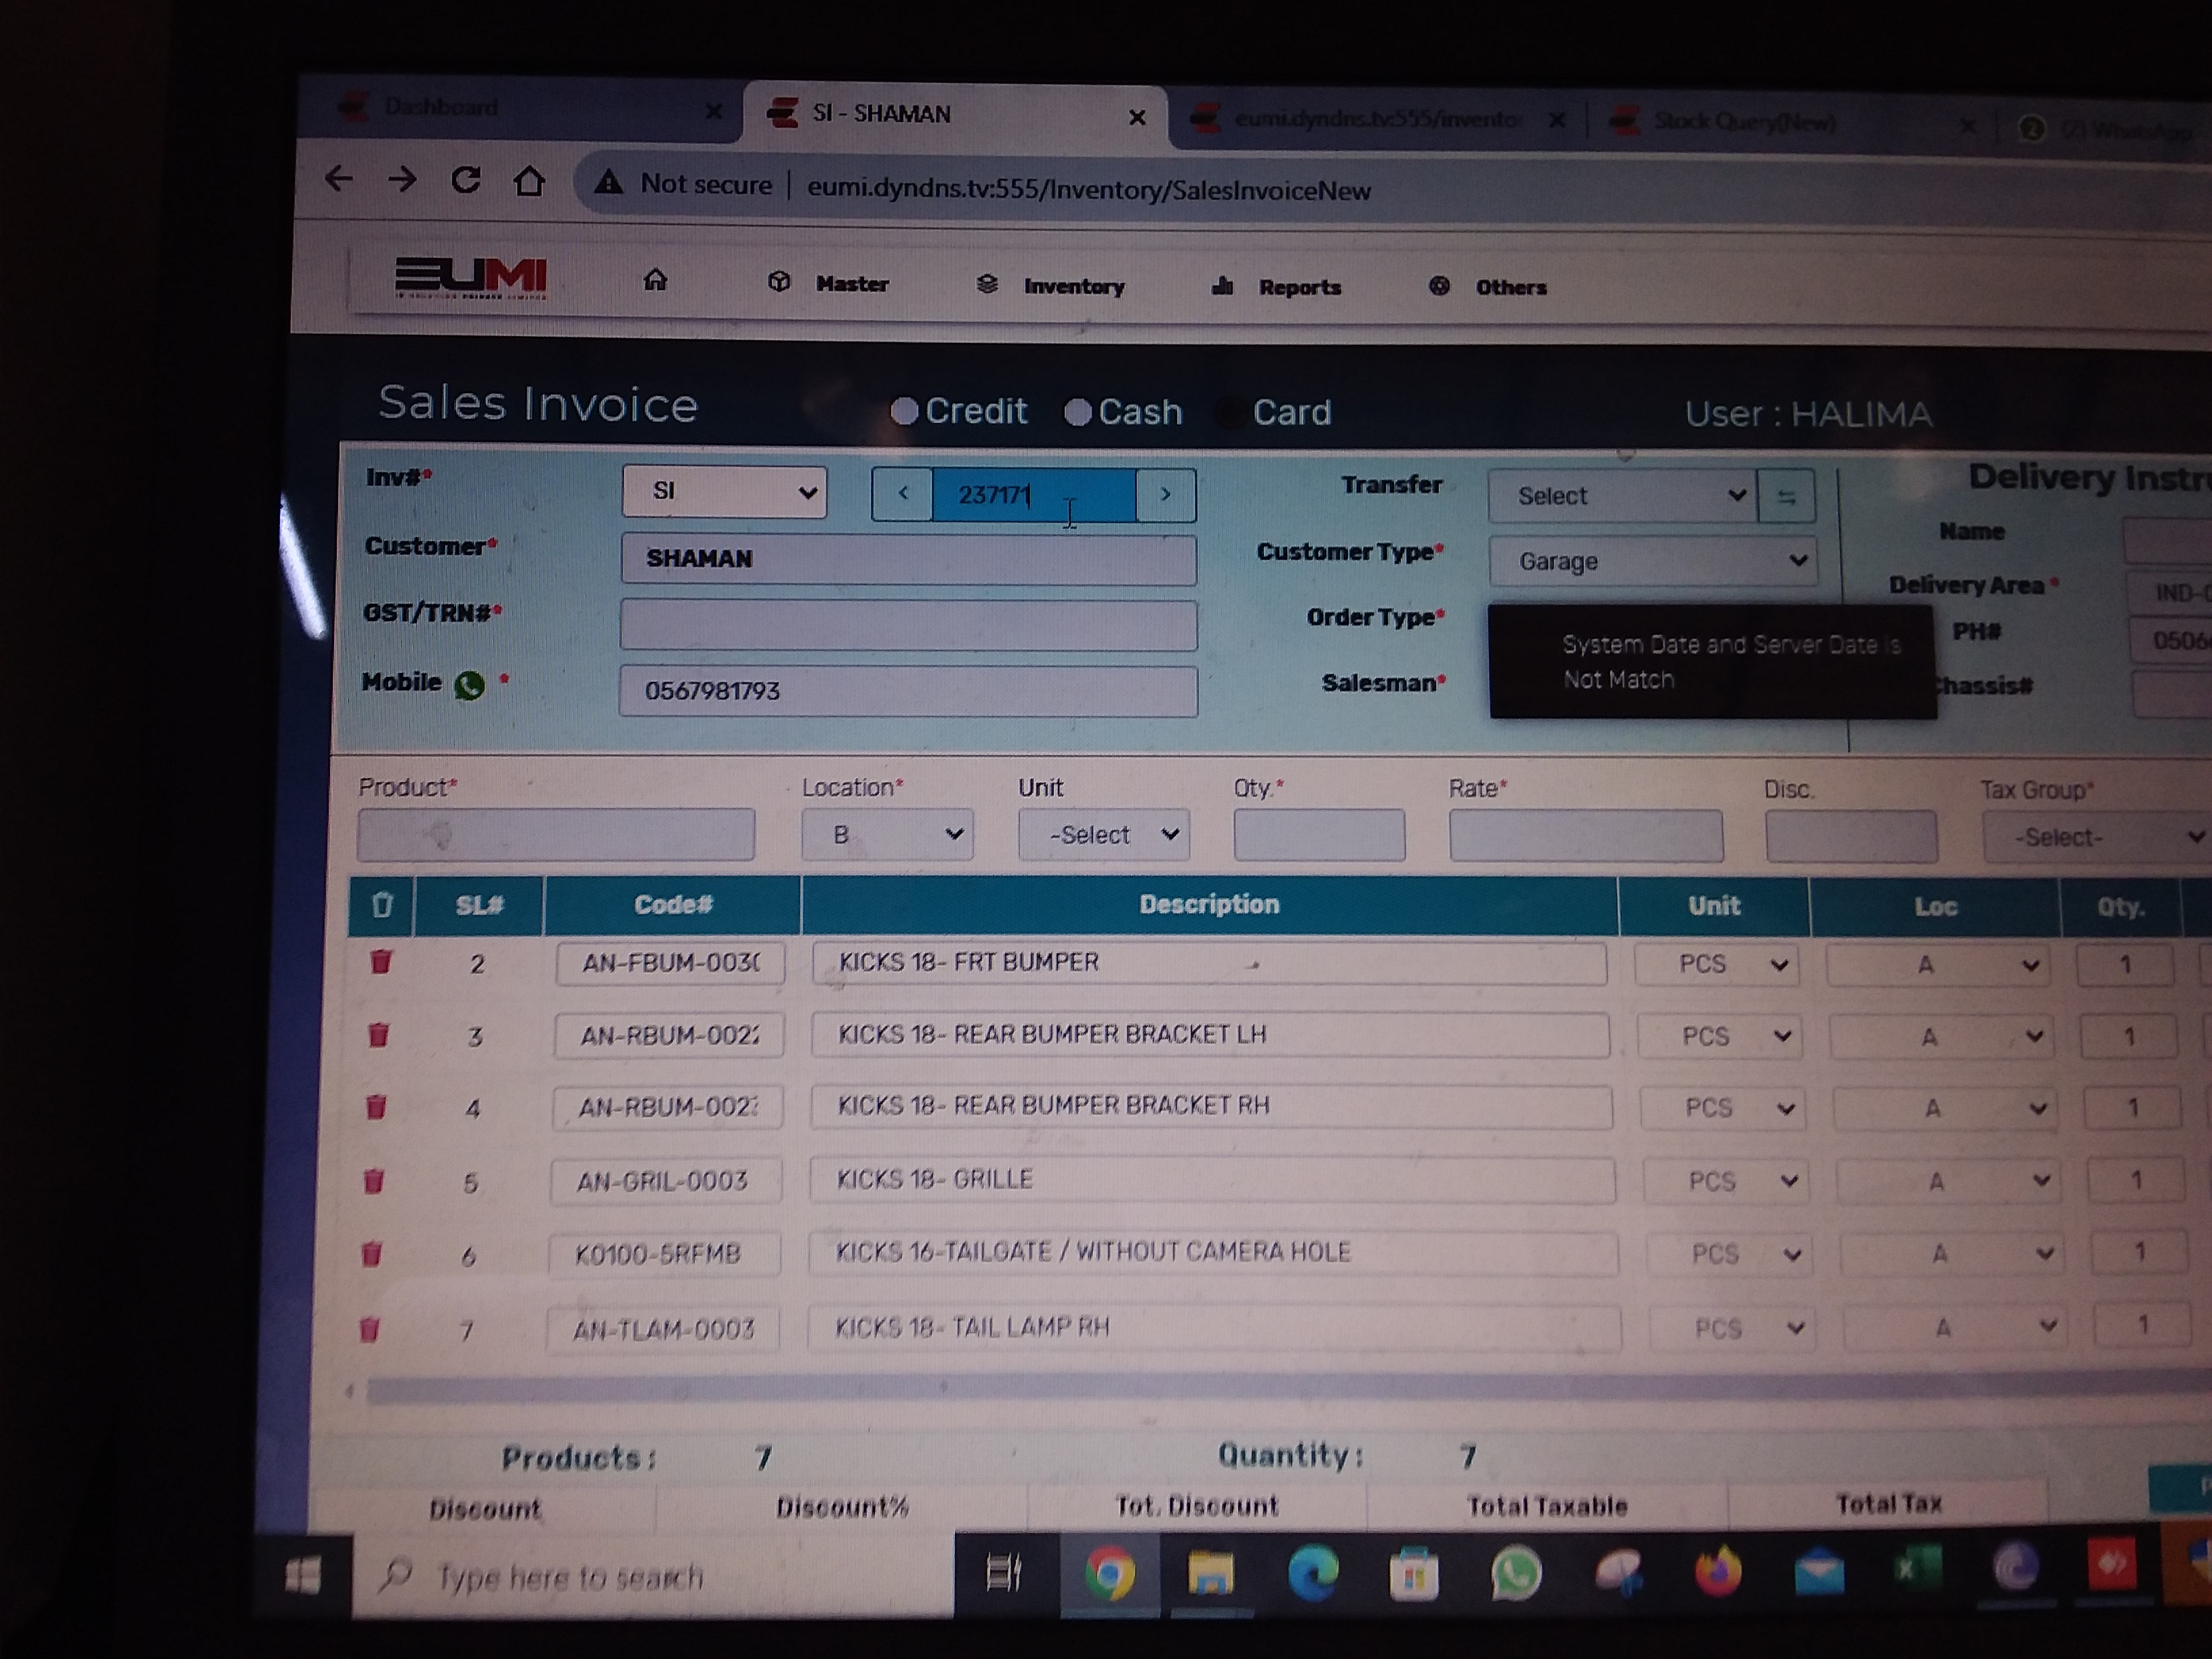
Task: Open the Unit -Select dropdown
Action: point(1104,835)
